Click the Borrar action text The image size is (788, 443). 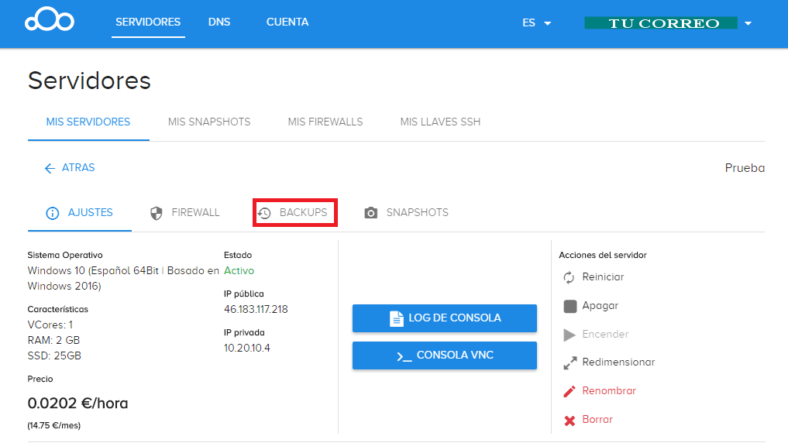597,420
